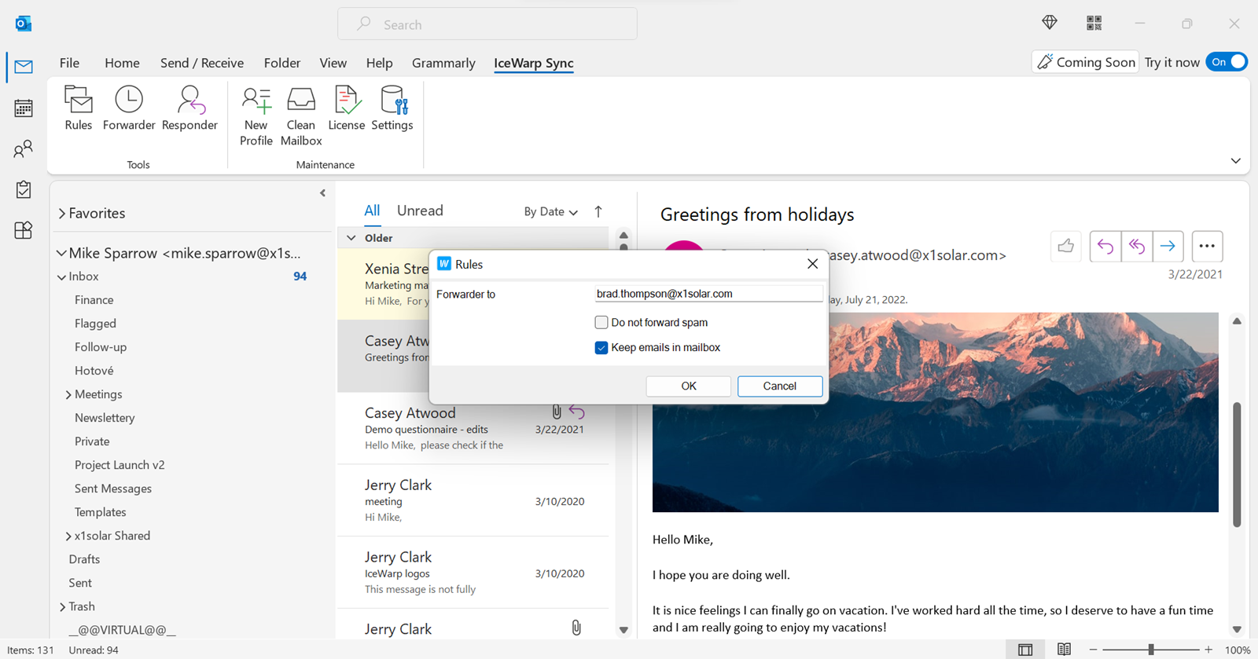Close the Rules dialog
This screenshot has height=659, width=1258.
(813, 264)
